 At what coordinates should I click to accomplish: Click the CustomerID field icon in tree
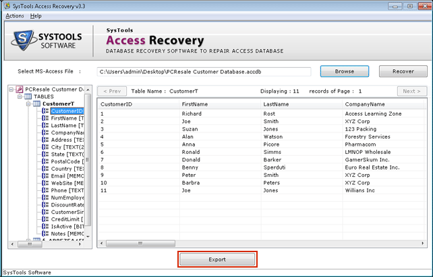[45, 111]
